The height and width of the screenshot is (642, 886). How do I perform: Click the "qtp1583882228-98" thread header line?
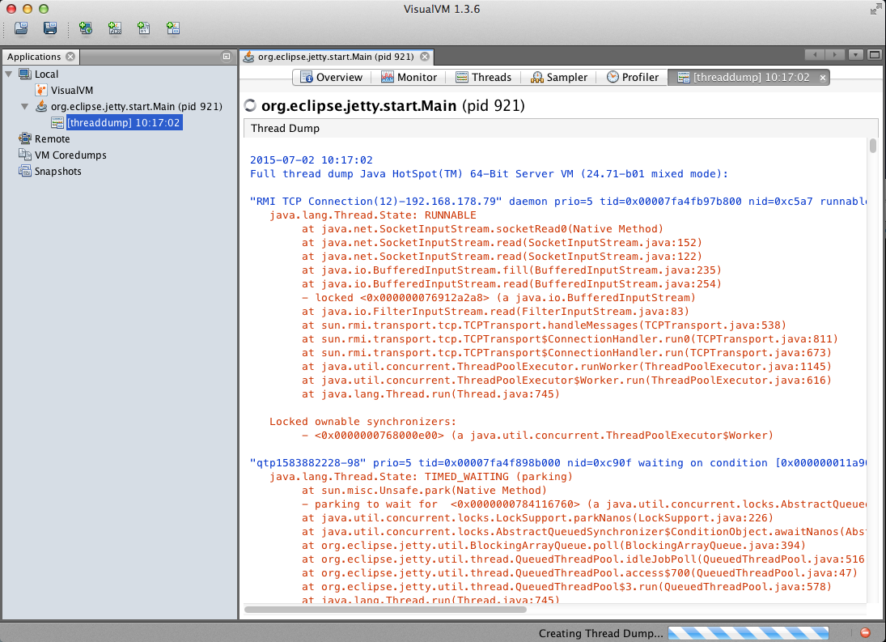[557, 463]
